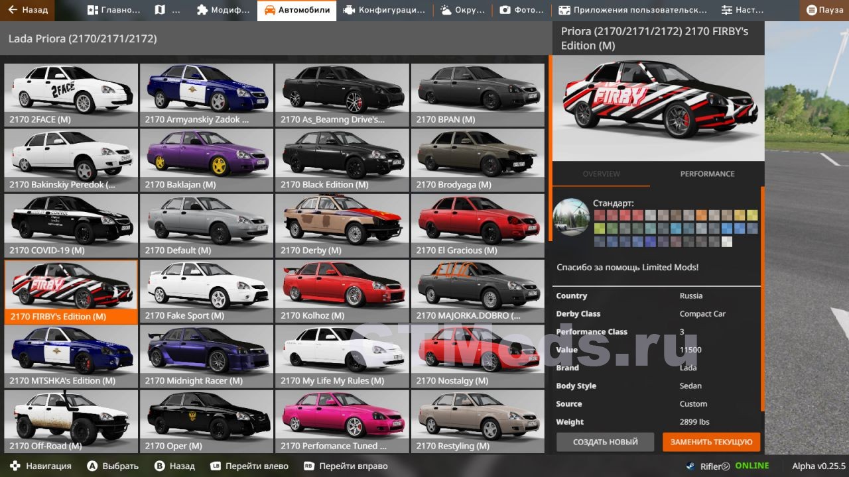Choose the 2170 Midnight Racer (M)
This screenshot has height=477, width=849.
[207, 356]
